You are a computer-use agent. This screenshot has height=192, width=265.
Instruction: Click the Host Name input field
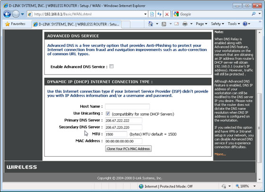[x=127, y=107]
